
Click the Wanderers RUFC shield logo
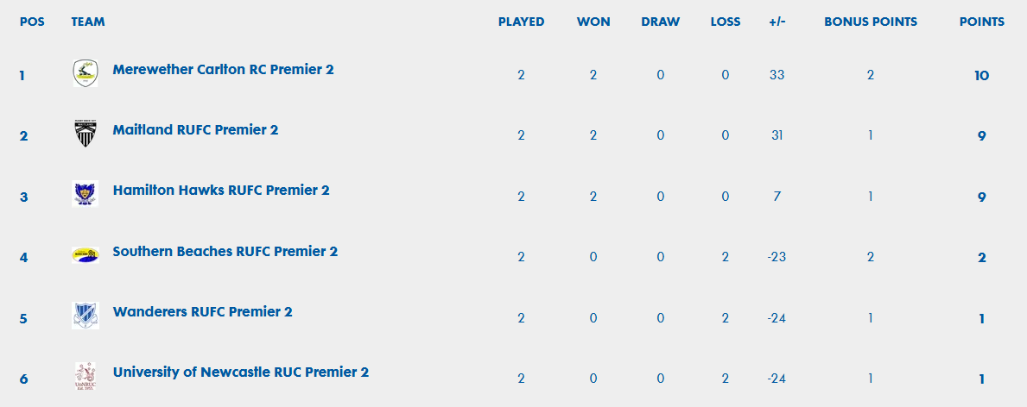86,316
